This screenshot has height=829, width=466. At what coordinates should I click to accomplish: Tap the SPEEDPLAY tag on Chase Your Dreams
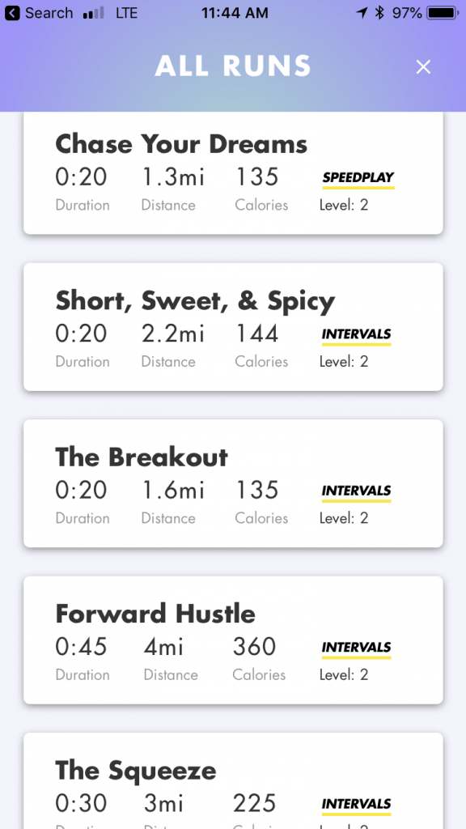tap(358, 177)
